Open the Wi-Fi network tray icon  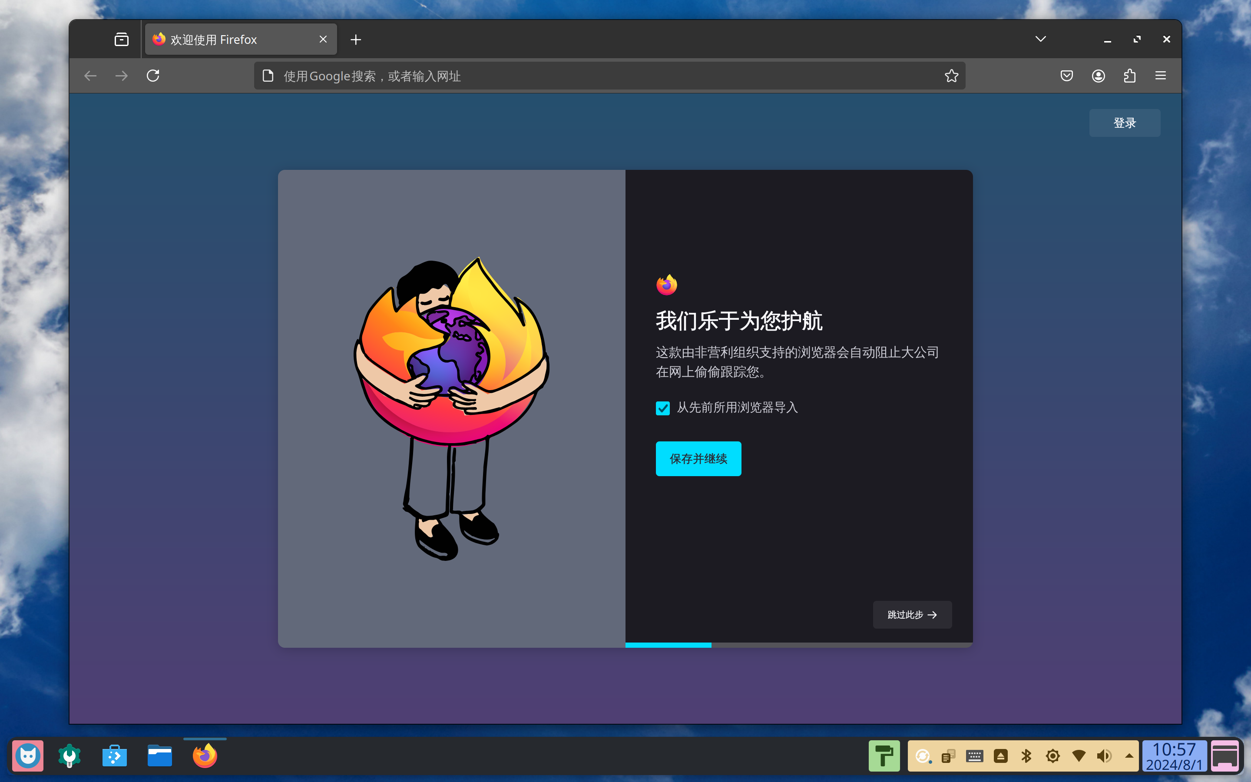pos(1079,756)
